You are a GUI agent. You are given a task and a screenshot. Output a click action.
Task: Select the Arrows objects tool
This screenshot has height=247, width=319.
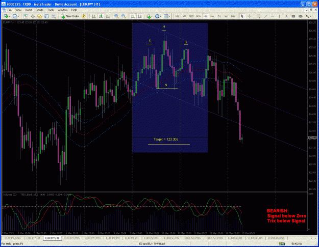click(308, 16)
